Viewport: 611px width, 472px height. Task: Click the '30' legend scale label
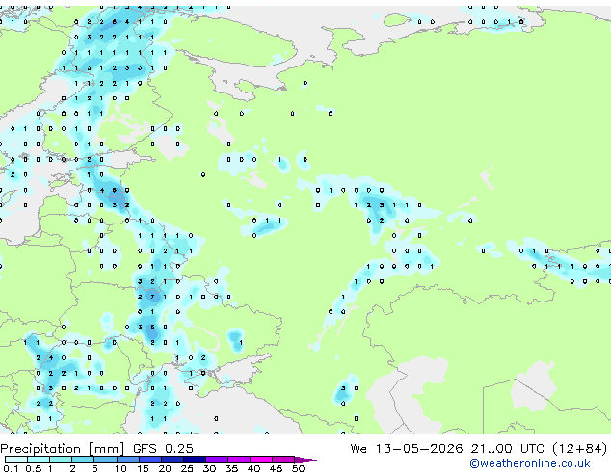point(209,468)
